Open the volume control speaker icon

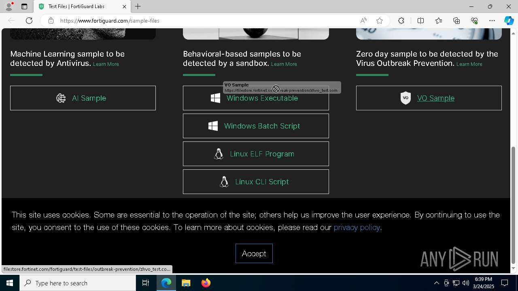(x=466, y=283)
